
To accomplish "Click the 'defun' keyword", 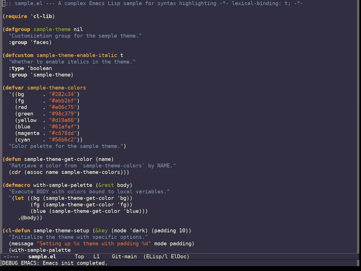I will (x=13, y=159).
